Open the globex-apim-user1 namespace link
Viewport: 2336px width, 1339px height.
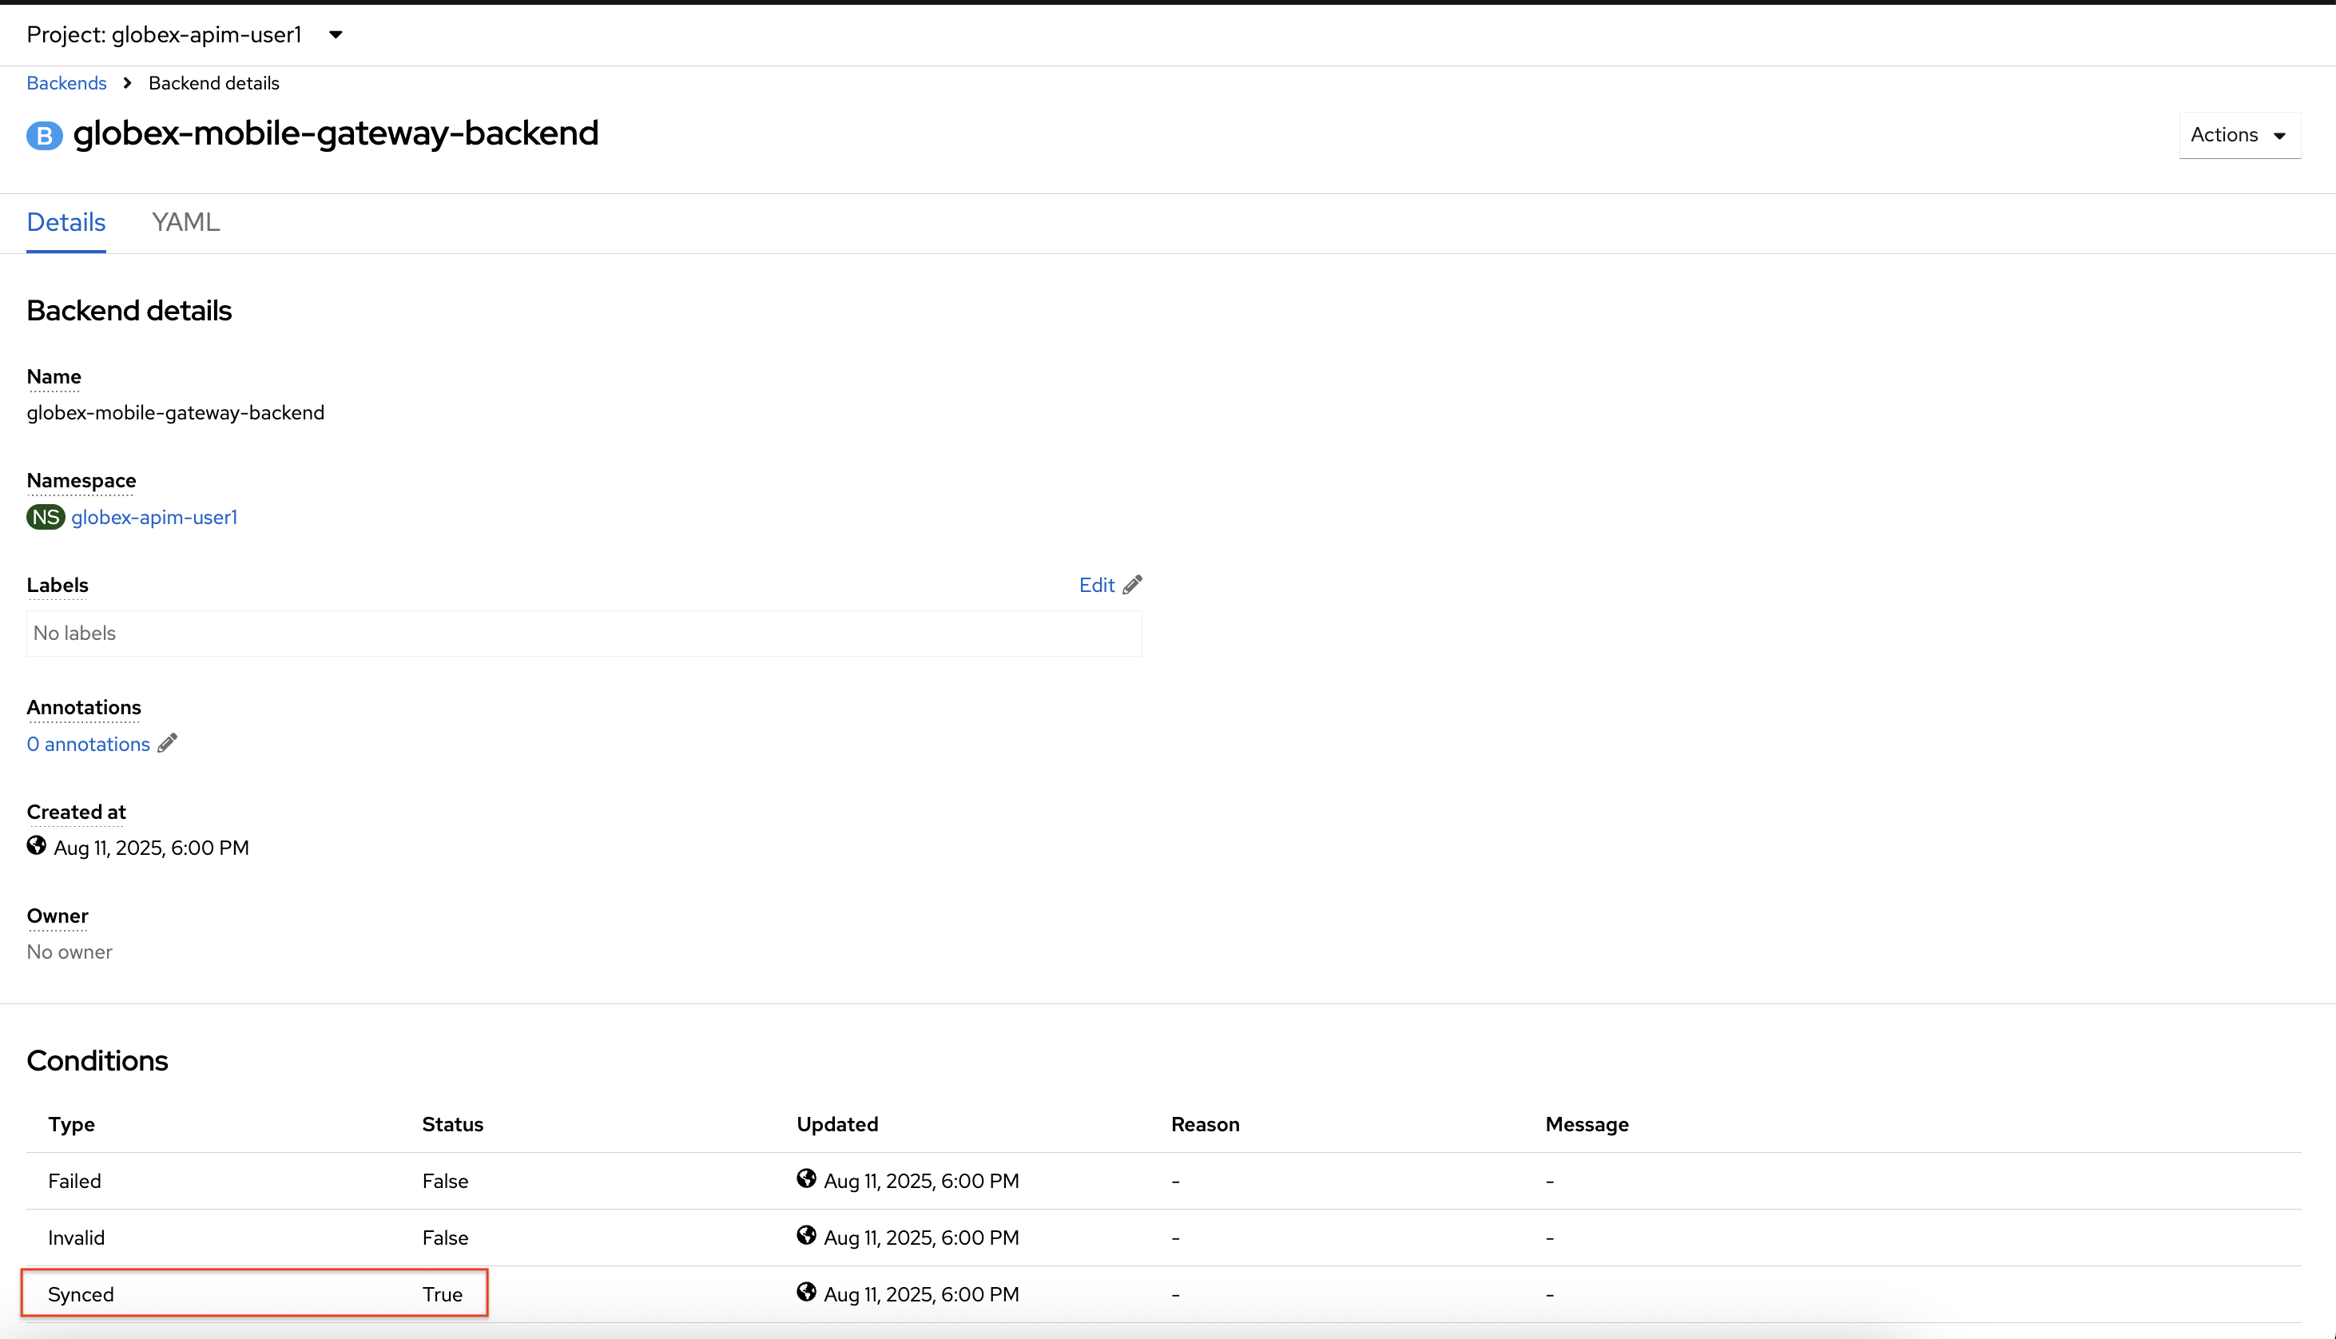154,517
